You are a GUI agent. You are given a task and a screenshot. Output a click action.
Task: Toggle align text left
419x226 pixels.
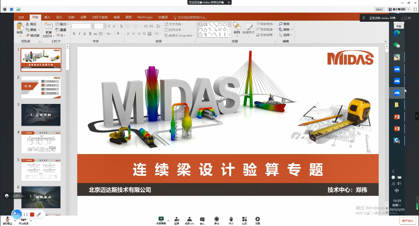(128, 34)
